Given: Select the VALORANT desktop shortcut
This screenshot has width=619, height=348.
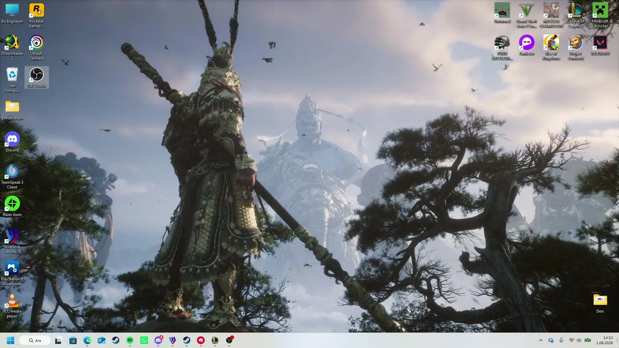Looking at the screenshot, I should (x=600, y=45).
